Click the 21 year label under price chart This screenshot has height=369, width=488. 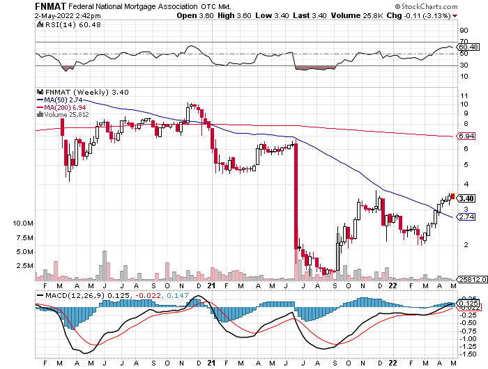click(211, 285)
